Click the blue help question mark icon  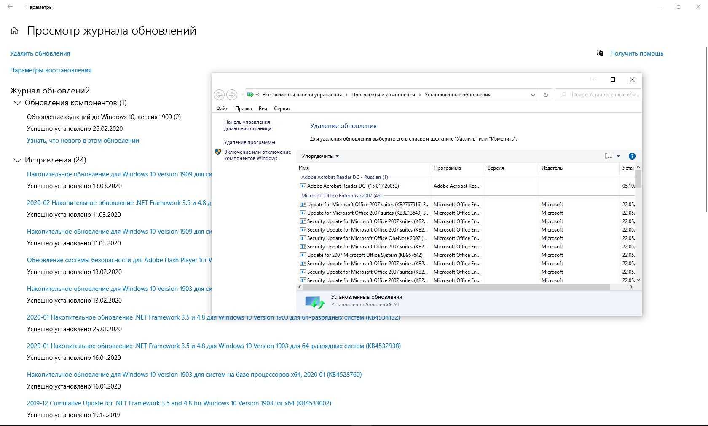632,156
